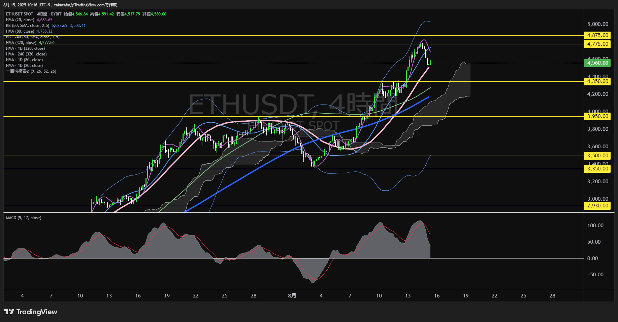Select the ETHUSDT SPOT symbol title
The height and width of the screenshot is (322, 618).
(x=20, y=14)
